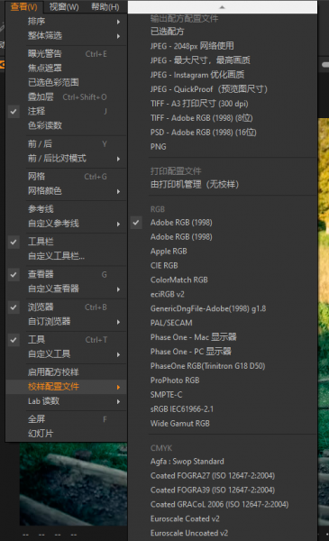Select CIE RGB profile
329x541 pixels.
point(223,266)
